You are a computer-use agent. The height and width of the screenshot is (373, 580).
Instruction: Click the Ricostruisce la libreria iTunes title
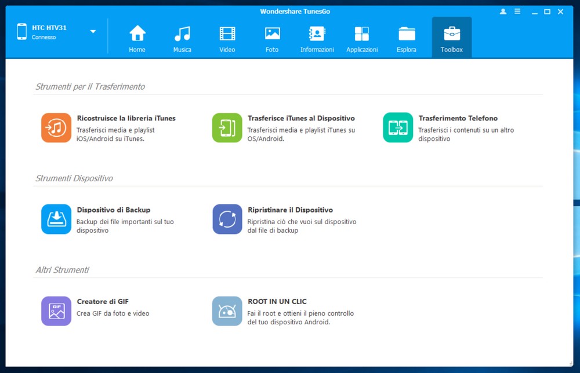coord(126,118)
